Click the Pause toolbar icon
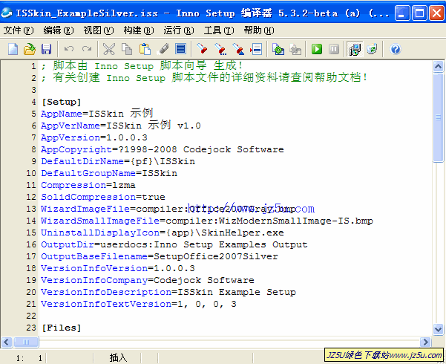 click(334, 49)
